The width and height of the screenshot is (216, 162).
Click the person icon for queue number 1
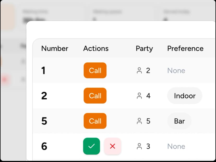139,70
